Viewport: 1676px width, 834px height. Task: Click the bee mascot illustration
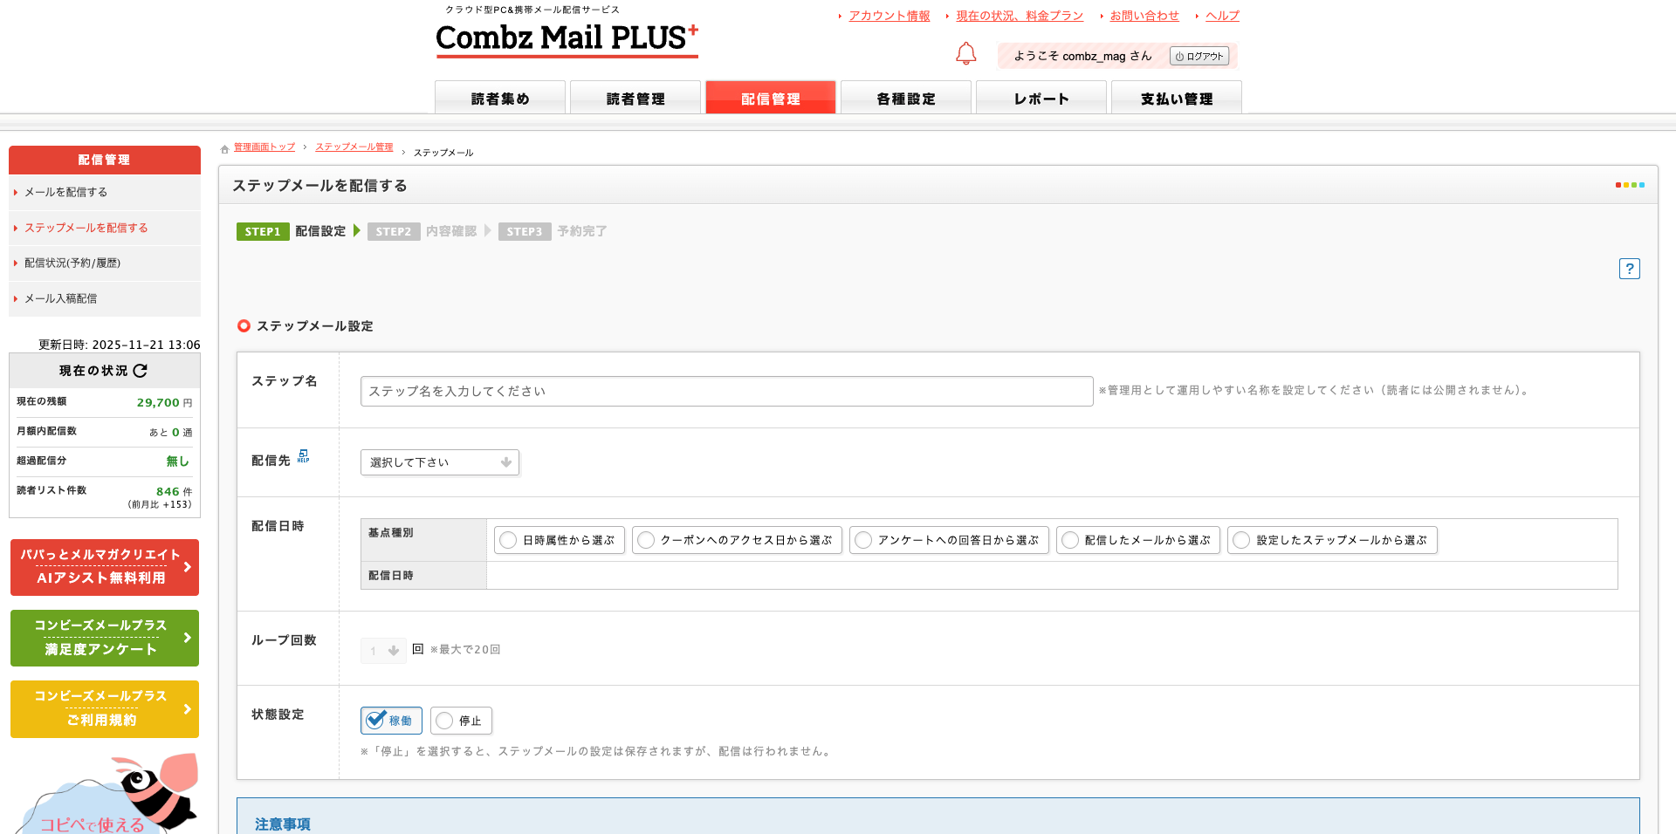(157, 790)
